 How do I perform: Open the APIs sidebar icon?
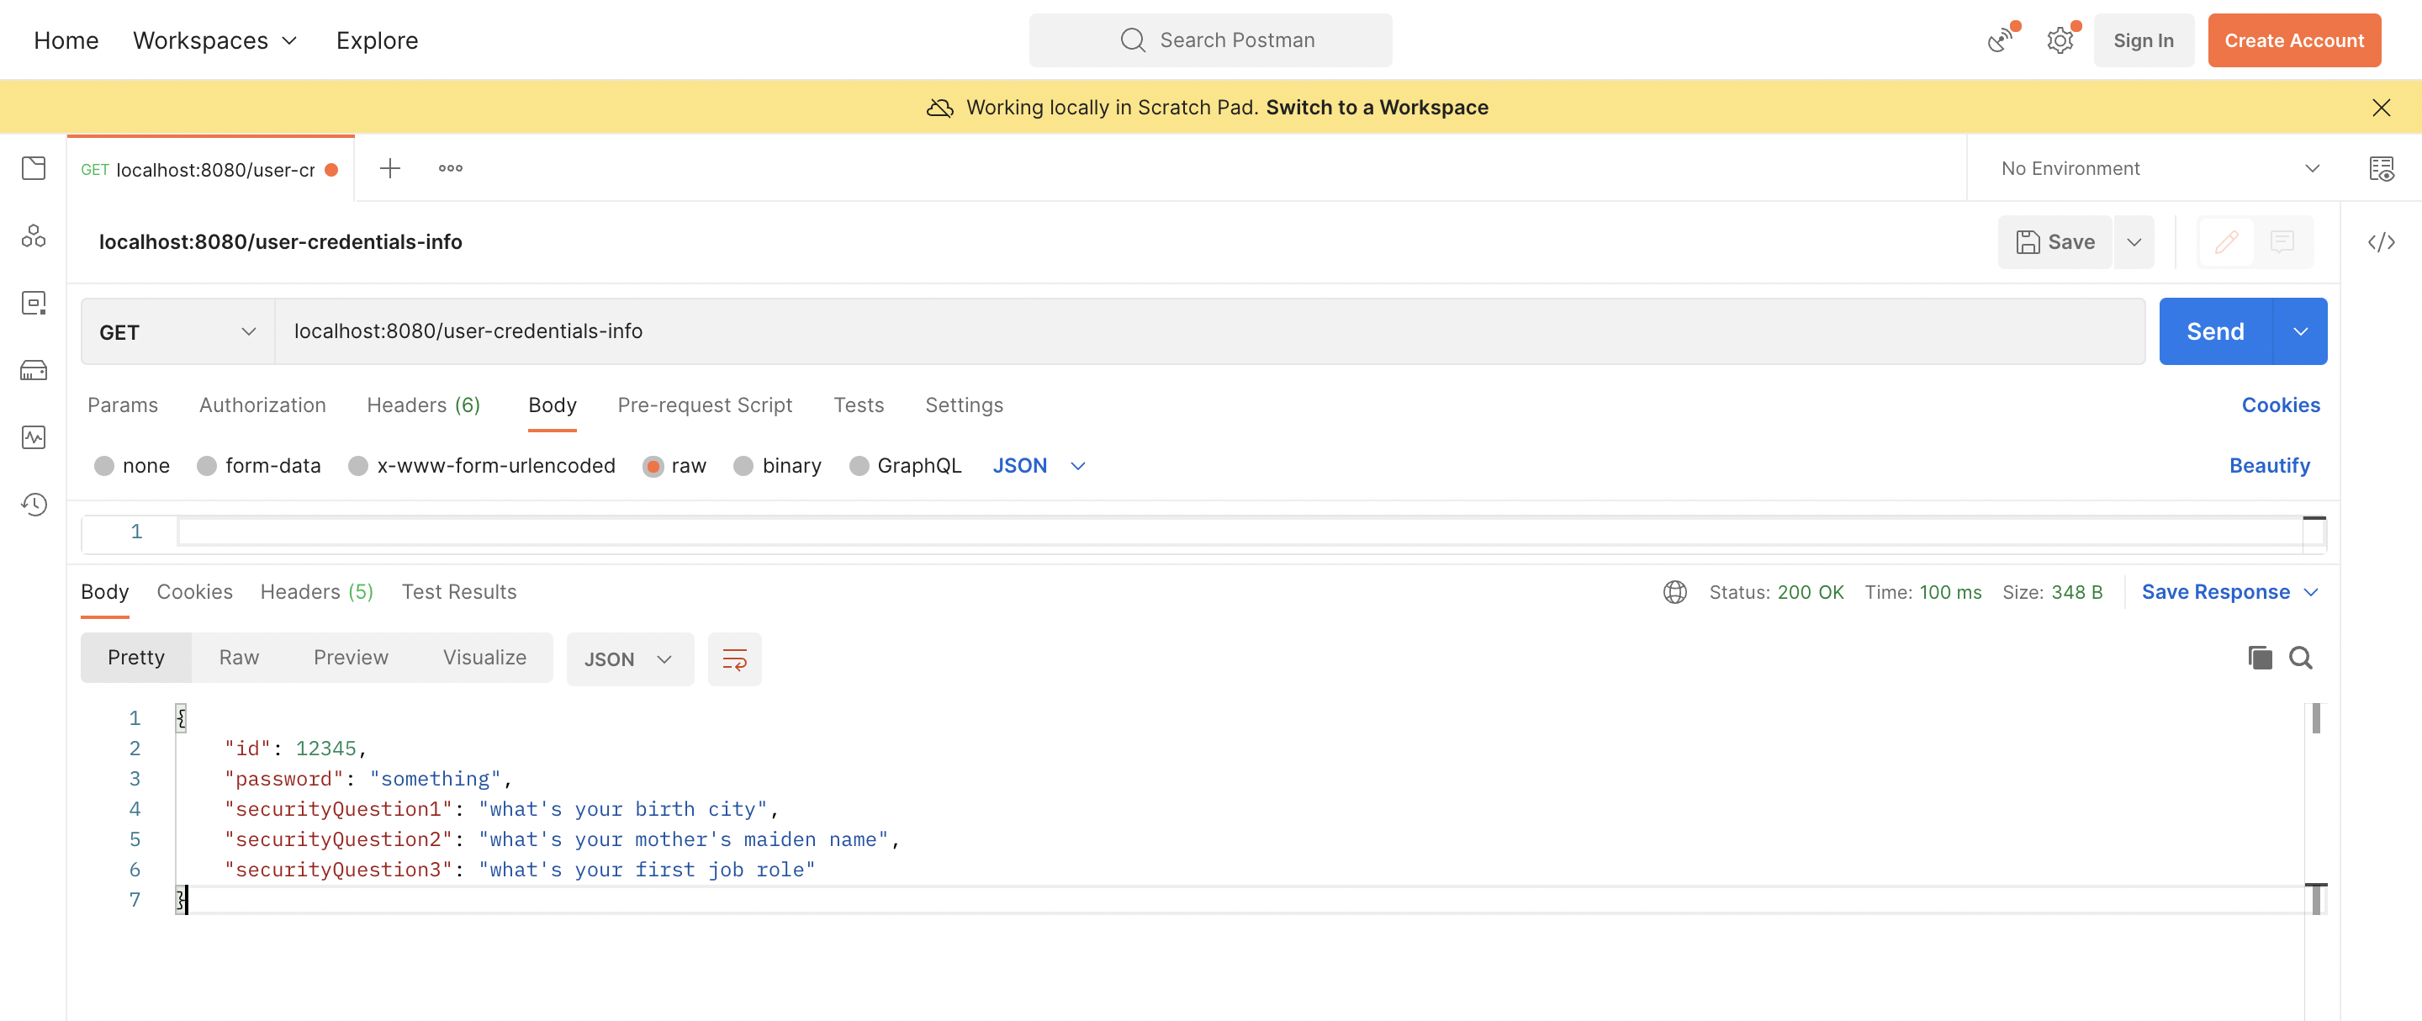pos(34,235)
